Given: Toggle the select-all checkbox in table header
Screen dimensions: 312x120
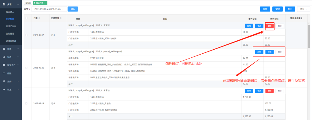Looking at the screenshot, I should 27,18.
